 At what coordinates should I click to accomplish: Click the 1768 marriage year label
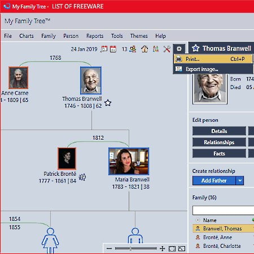click(55, 57)
